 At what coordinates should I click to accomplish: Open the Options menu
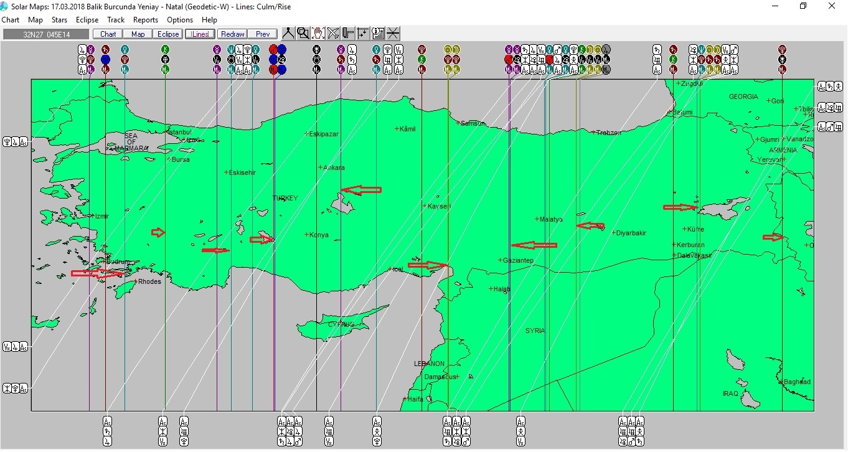click(x=180, y=20)
